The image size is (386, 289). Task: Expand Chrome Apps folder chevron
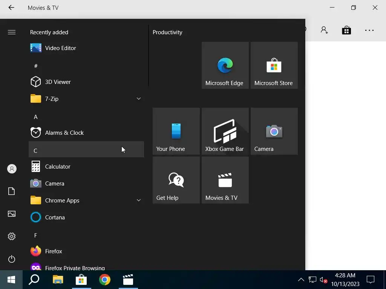click(x=139, y=200)
